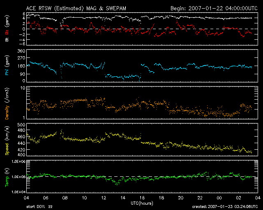Click the '22' hour label on time axis
This screenshot has width=263, height=210.
point(200,198)
